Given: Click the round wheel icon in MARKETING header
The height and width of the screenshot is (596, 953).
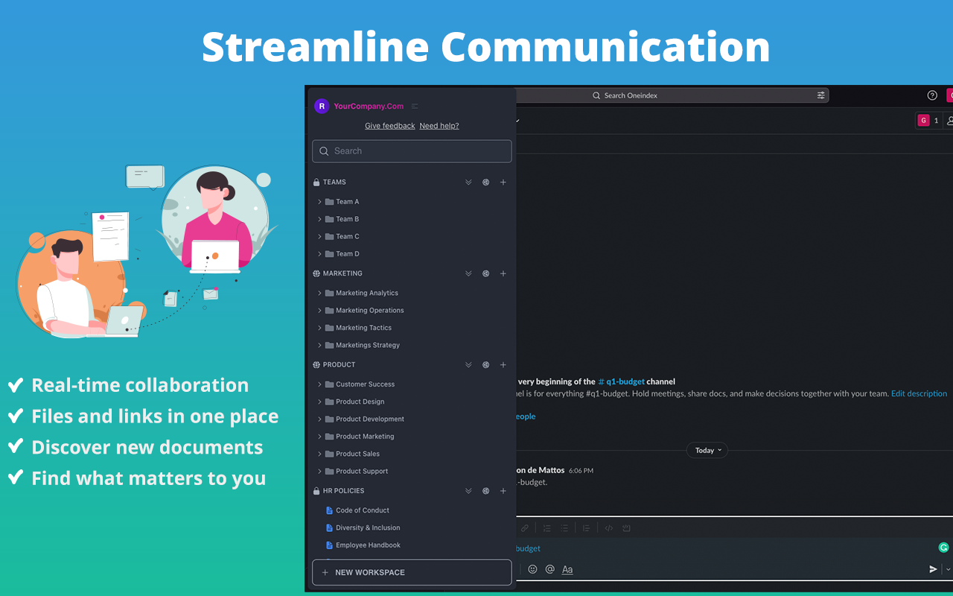Looking at the screenshot, I should (486, 273).
